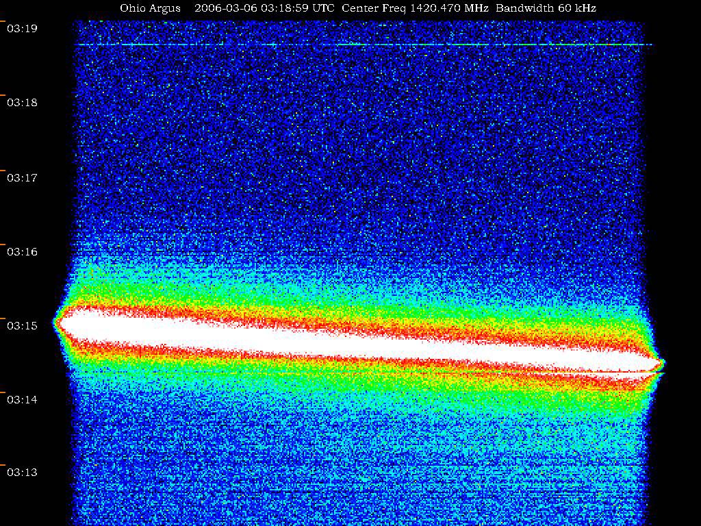
Task: Click the 2006-03-06 03:18:59 UTC timestamp
Action: [x=264, y=8]
